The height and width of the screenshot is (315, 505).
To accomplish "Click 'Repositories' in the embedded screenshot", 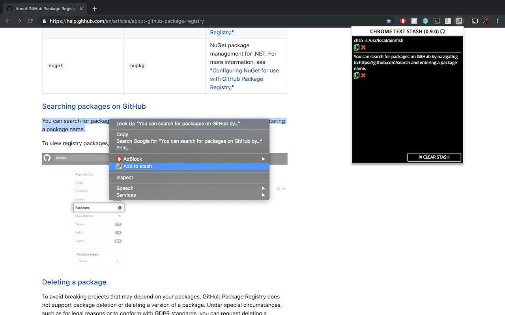I will [x=84, y=174].
